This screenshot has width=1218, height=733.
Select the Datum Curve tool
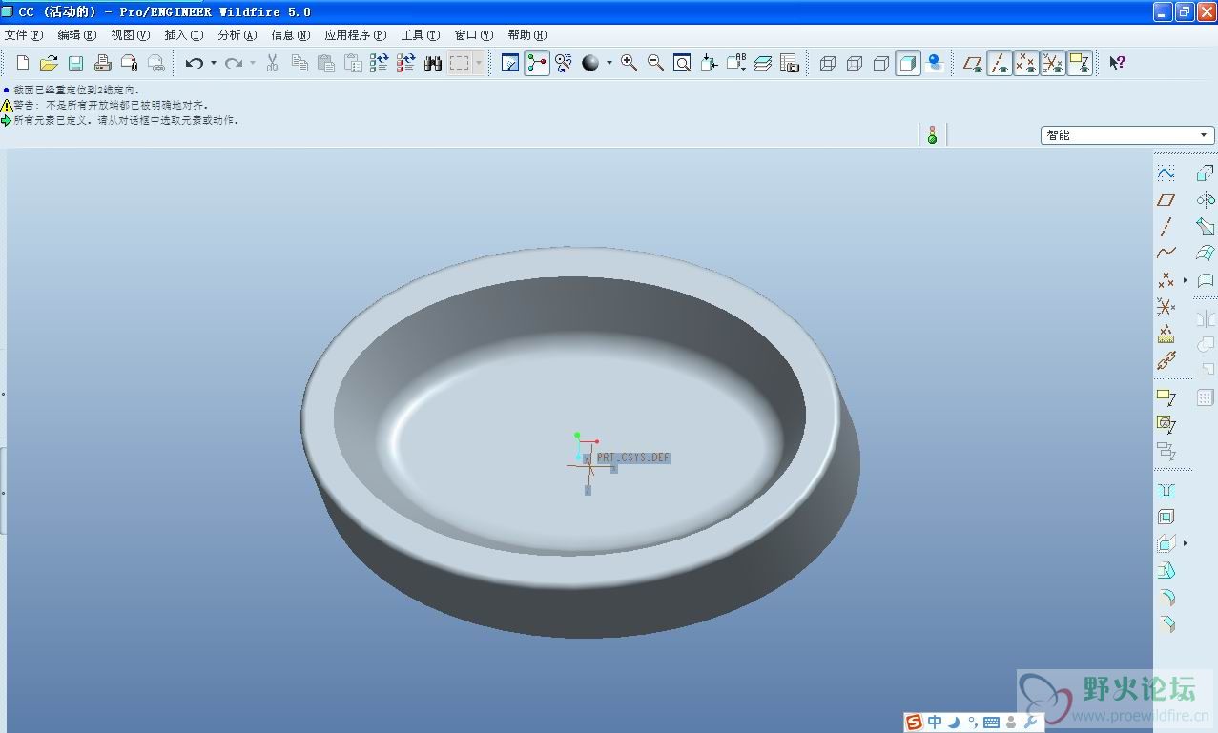(1166, 254)
